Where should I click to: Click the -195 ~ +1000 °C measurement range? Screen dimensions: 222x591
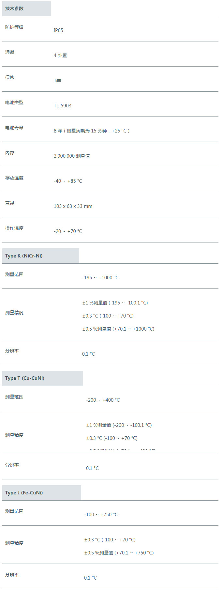click(x=100, y=278)
